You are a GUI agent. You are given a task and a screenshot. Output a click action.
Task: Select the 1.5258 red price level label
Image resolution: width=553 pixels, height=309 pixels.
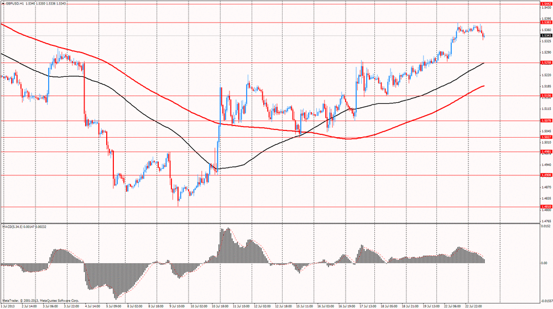tap(546, 62)
